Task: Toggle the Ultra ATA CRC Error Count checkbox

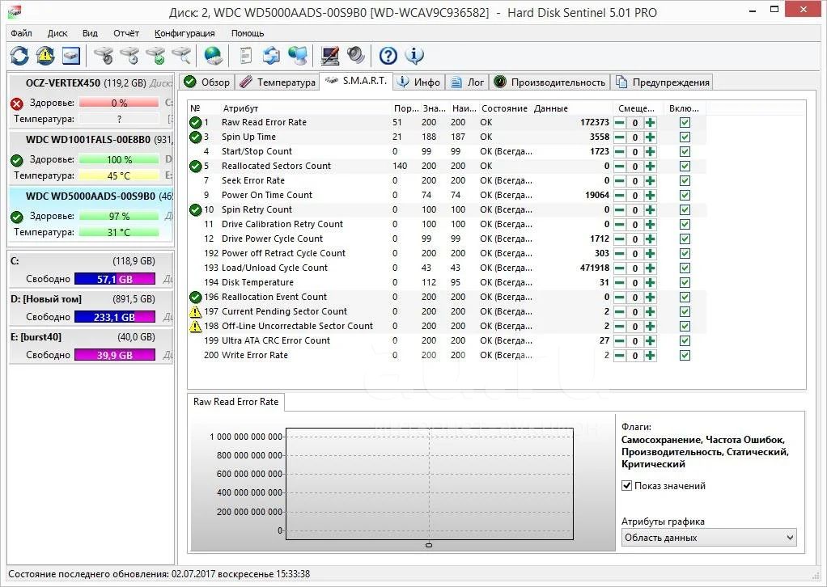Action: (685, 341)
